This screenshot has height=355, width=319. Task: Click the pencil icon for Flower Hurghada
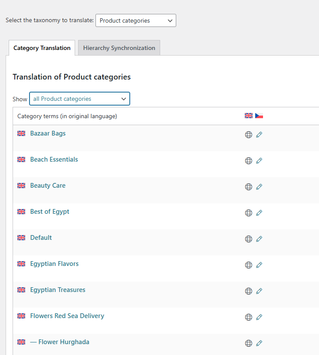[x=259, y=343]
